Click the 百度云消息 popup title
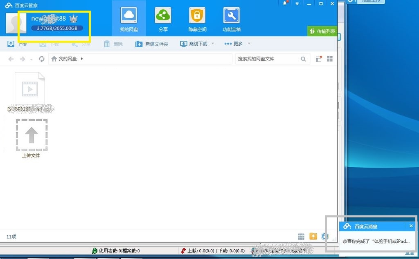This screenshot has width=419, height=259. point(366,226)
